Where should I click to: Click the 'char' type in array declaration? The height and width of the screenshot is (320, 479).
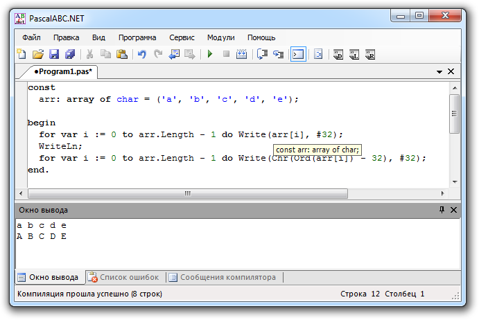click(x=128, y=99)
